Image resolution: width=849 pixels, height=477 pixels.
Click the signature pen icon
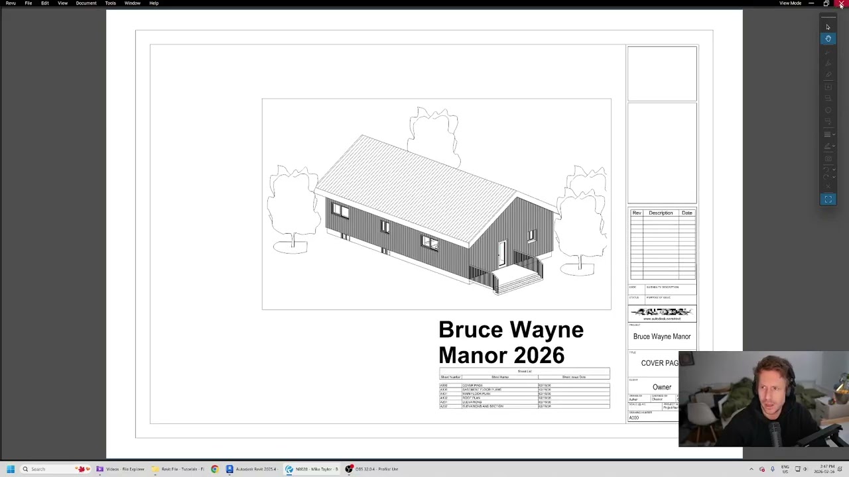(827, 146)
